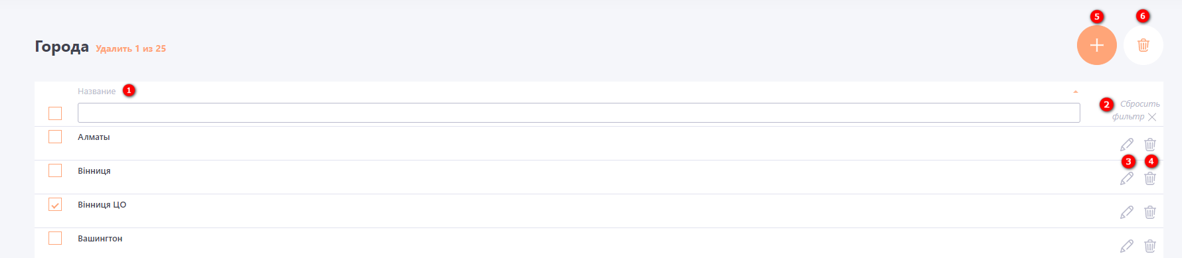The width and height of the screenshot is (1182, 258).
Task: Edit the Вінниця ЦО entry with pencil
Action: pyautogui.click(x=1127, y=212)
